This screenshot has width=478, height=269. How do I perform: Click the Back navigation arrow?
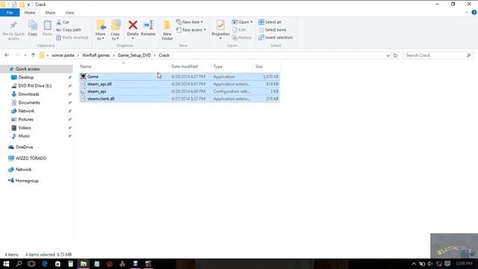point(7,55)
